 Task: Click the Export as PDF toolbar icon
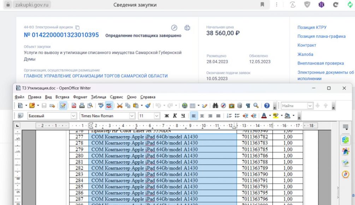(74, 105)
